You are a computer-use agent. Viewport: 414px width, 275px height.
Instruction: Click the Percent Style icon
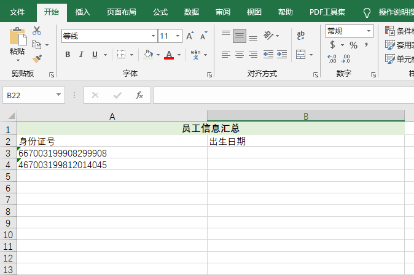pyautogui.click(x=353, y=45)
